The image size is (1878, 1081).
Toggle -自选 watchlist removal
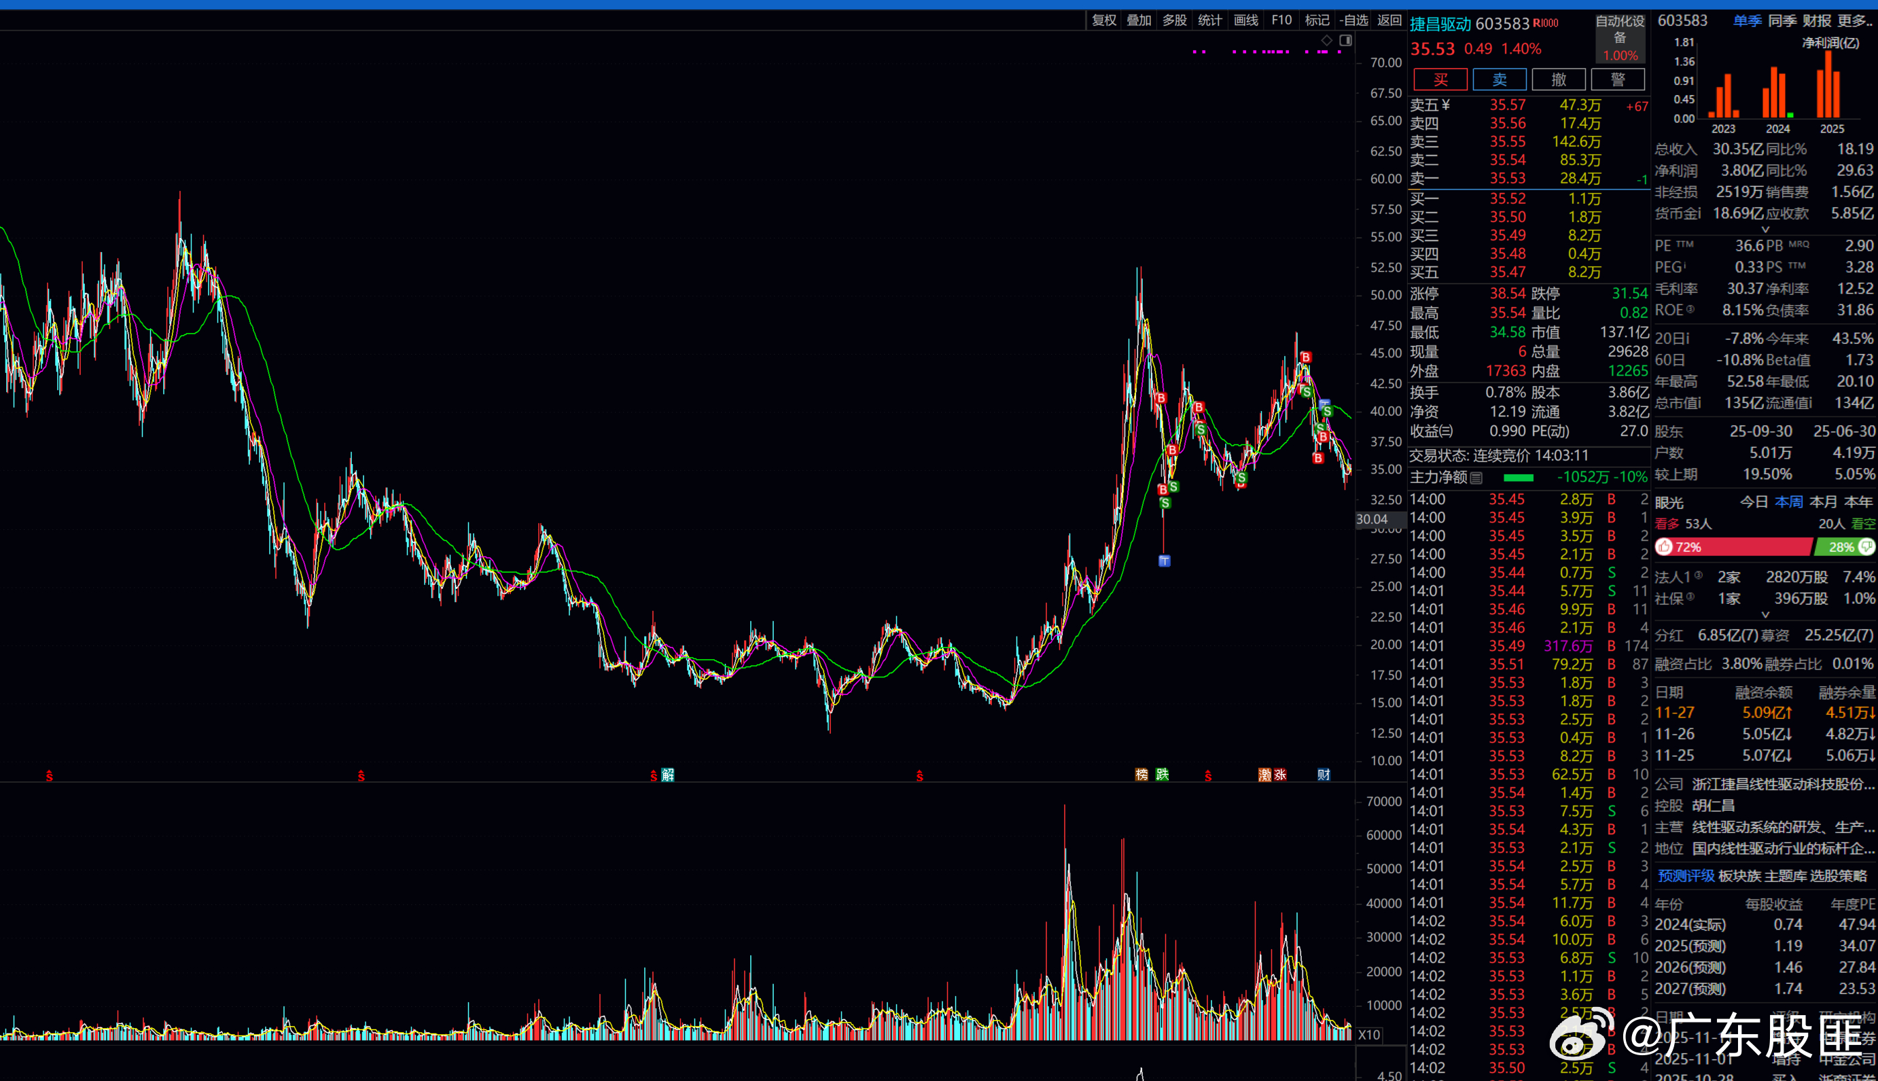tap(1353, 20)
